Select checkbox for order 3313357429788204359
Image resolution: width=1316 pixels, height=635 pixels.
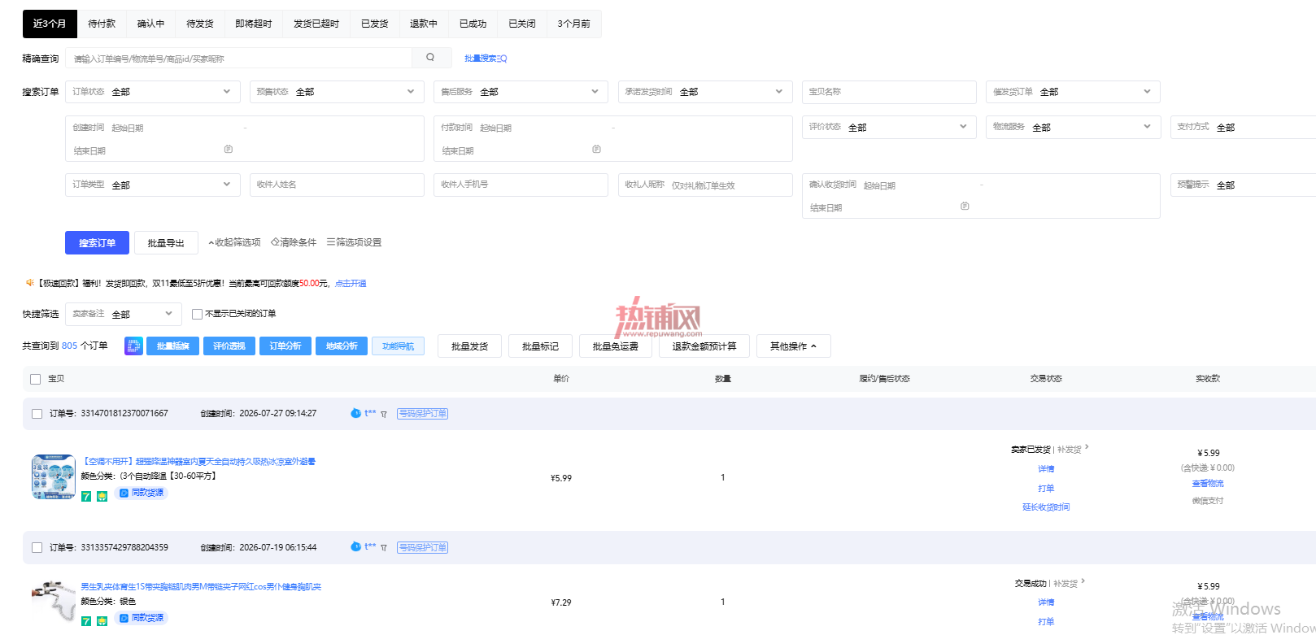pos(37,548)
